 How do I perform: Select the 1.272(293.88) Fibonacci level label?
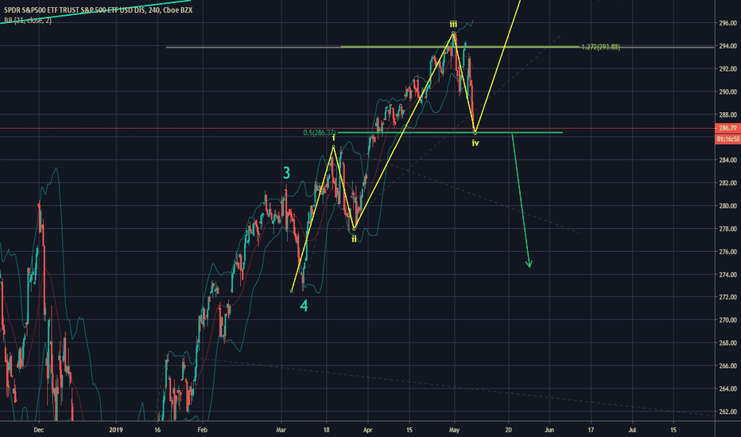pyautogui.click(x=600, y=47)
